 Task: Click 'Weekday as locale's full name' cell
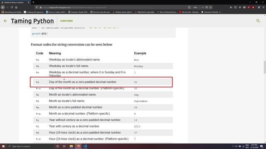[69, 66]
